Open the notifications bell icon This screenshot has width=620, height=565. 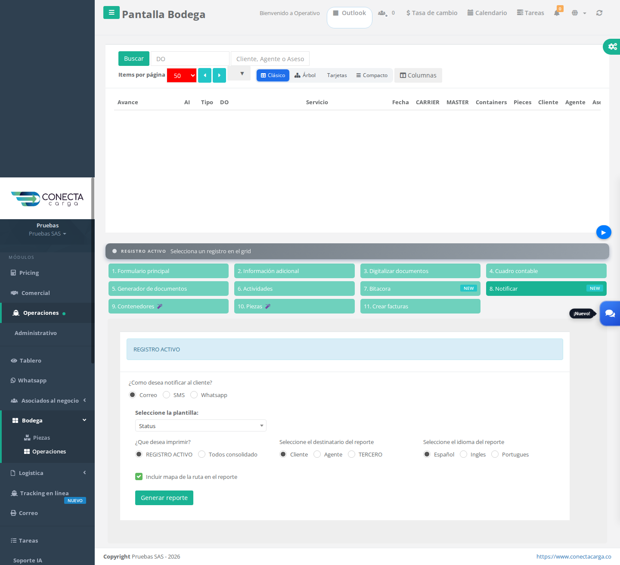pyautogui.click(x=557, y=13)
